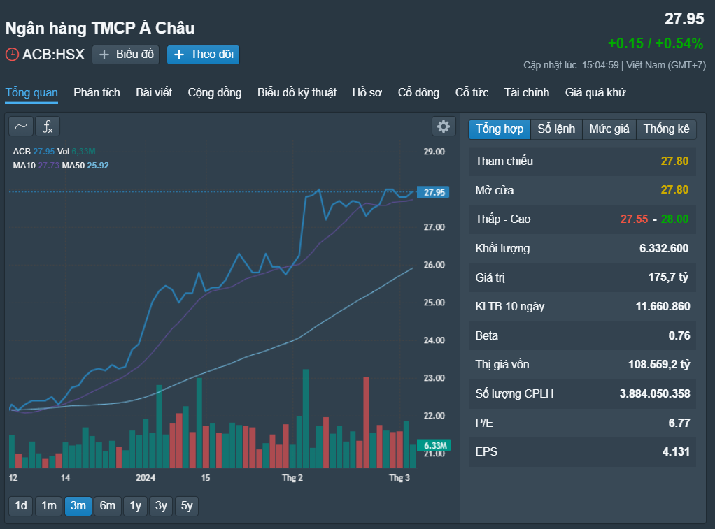Click the Vol 6,33M legend text
This screenshot has width=715, height=529.
point(77,151)
